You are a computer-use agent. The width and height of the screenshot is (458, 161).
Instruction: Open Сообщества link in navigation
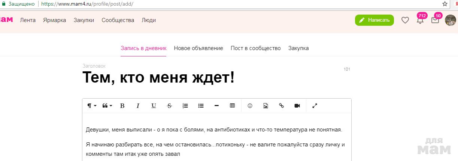point(118,20)
